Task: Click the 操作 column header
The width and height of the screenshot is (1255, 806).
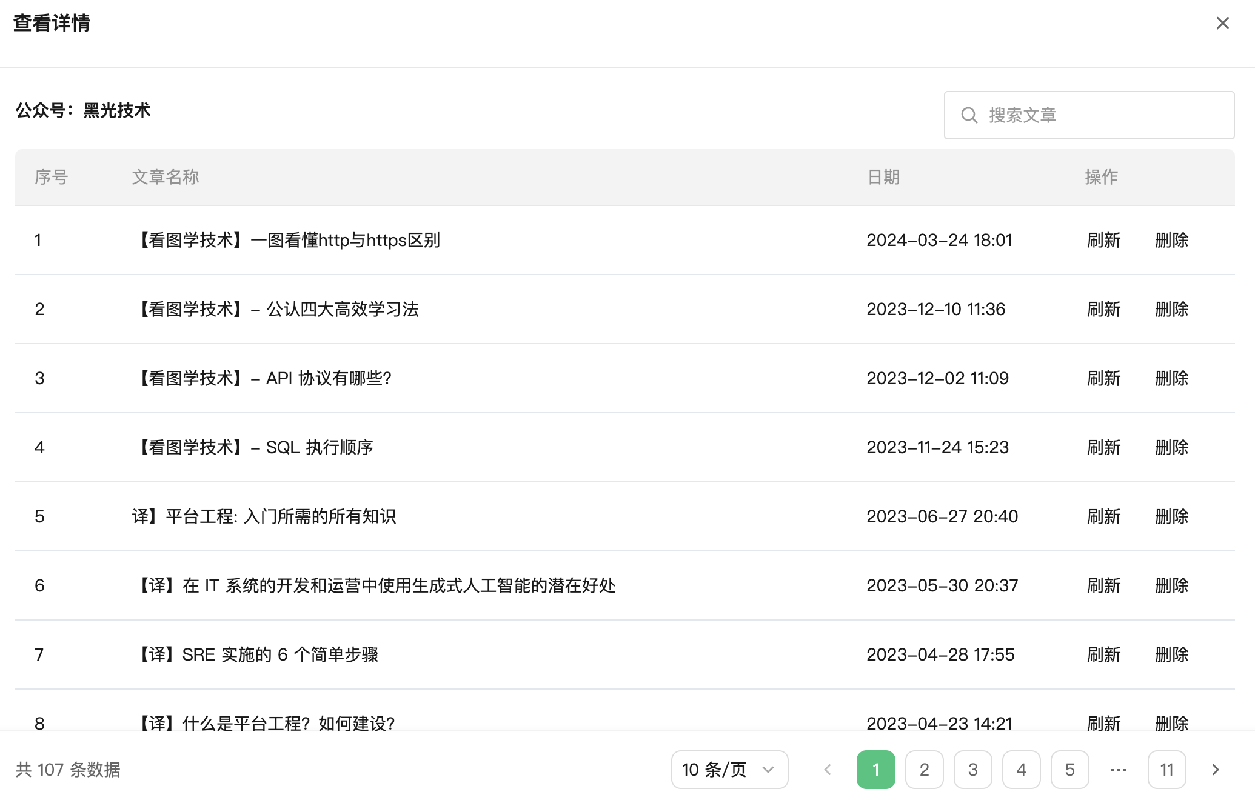Action: pyautogui.click(x=1101, y=177)
